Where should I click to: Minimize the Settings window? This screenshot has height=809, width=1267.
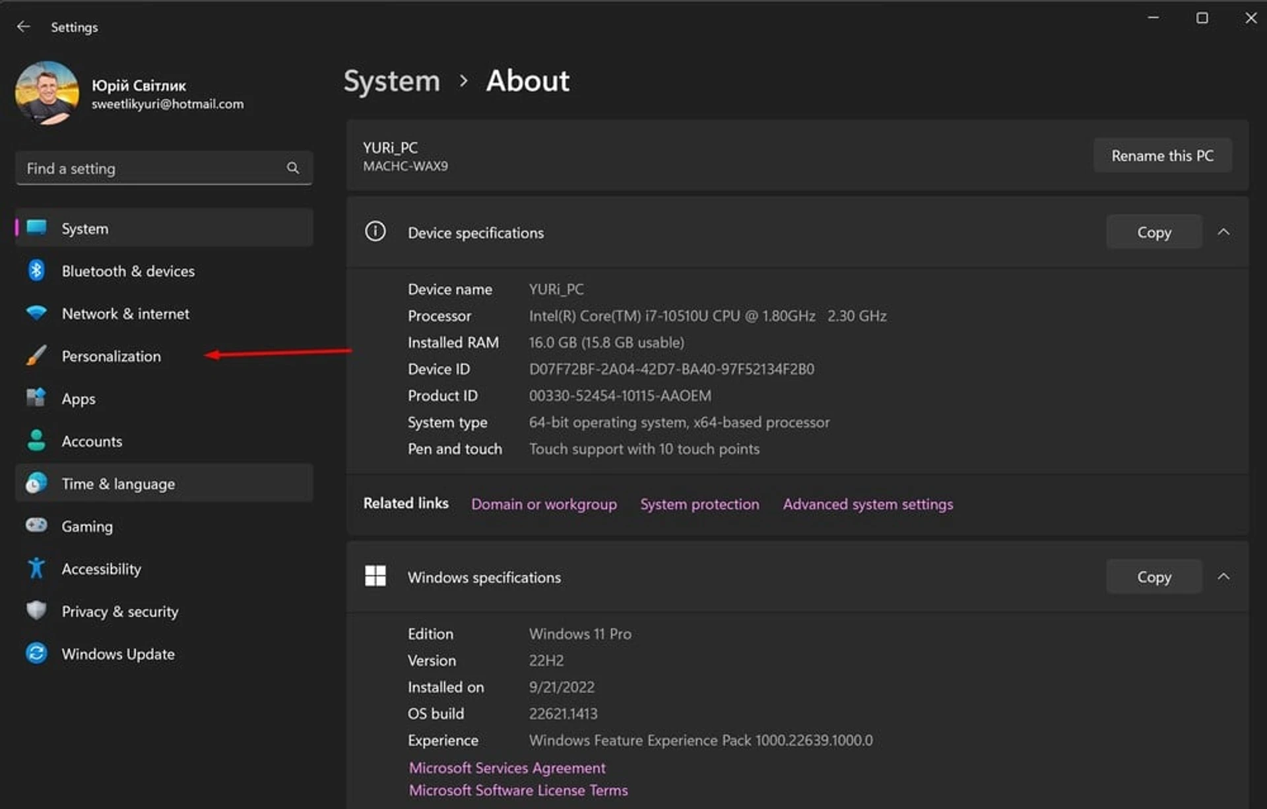tap(1153, 18)
